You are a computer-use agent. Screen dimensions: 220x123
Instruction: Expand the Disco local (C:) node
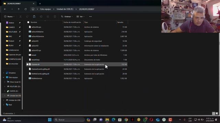[x=5, y=82]
